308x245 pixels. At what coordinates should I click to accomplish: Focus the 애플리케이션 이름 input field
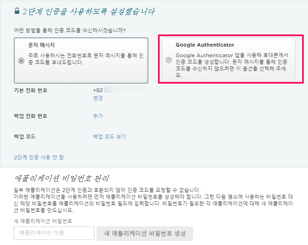tap(54, 233)
